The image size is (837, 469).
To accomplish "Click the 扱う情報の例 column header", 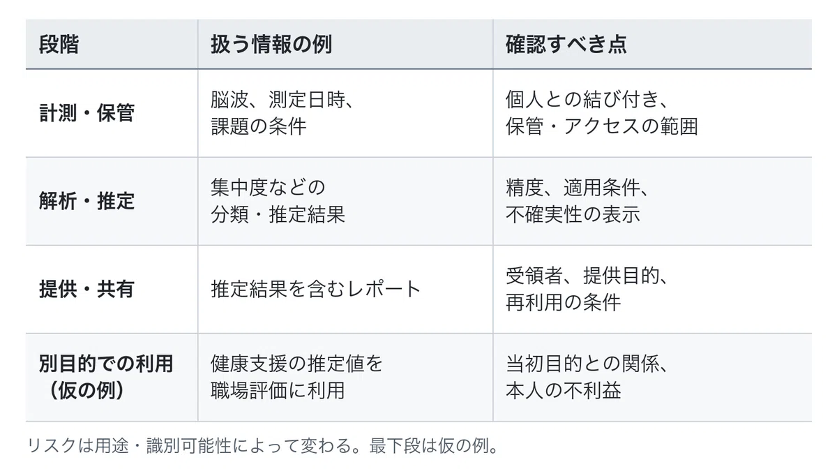I will click(x=271, y=44).
